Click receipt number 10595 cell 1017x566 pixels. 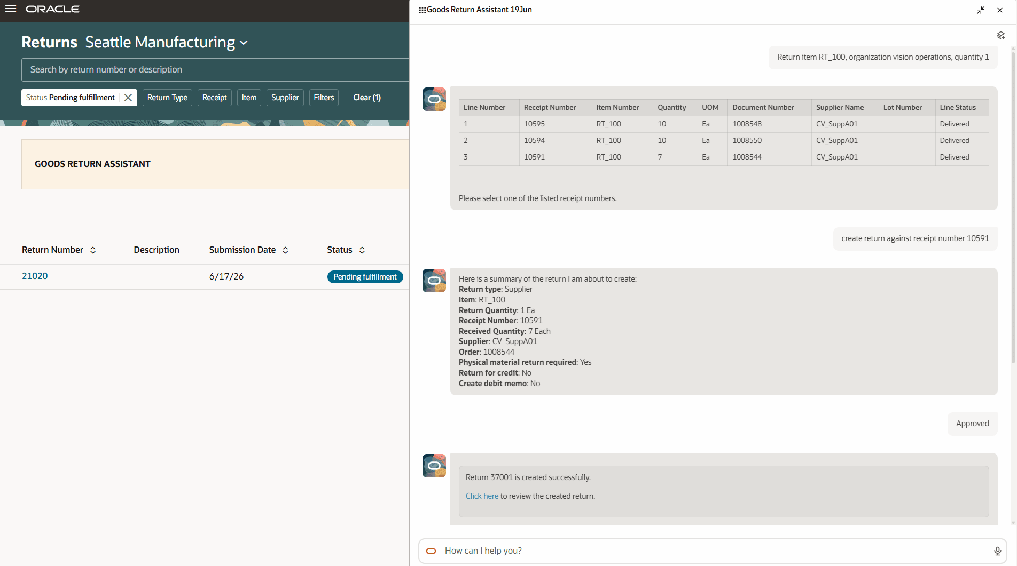[556, 124]
